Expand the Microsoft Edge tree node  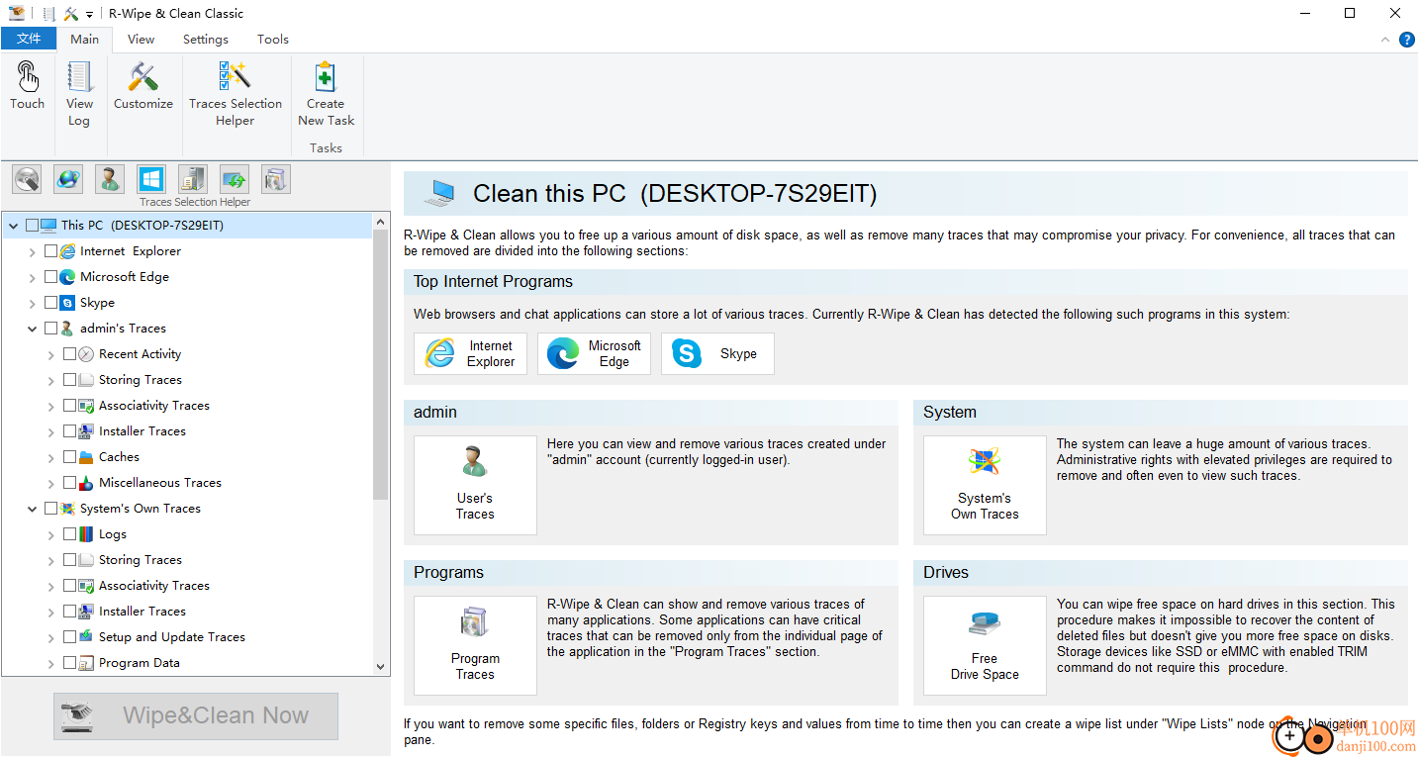(33, 277)
